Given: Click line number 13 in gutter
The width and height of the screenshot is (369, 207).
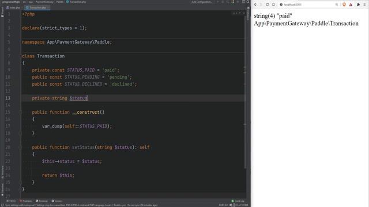Looking at the screenshot, I should tap(7, 98).
